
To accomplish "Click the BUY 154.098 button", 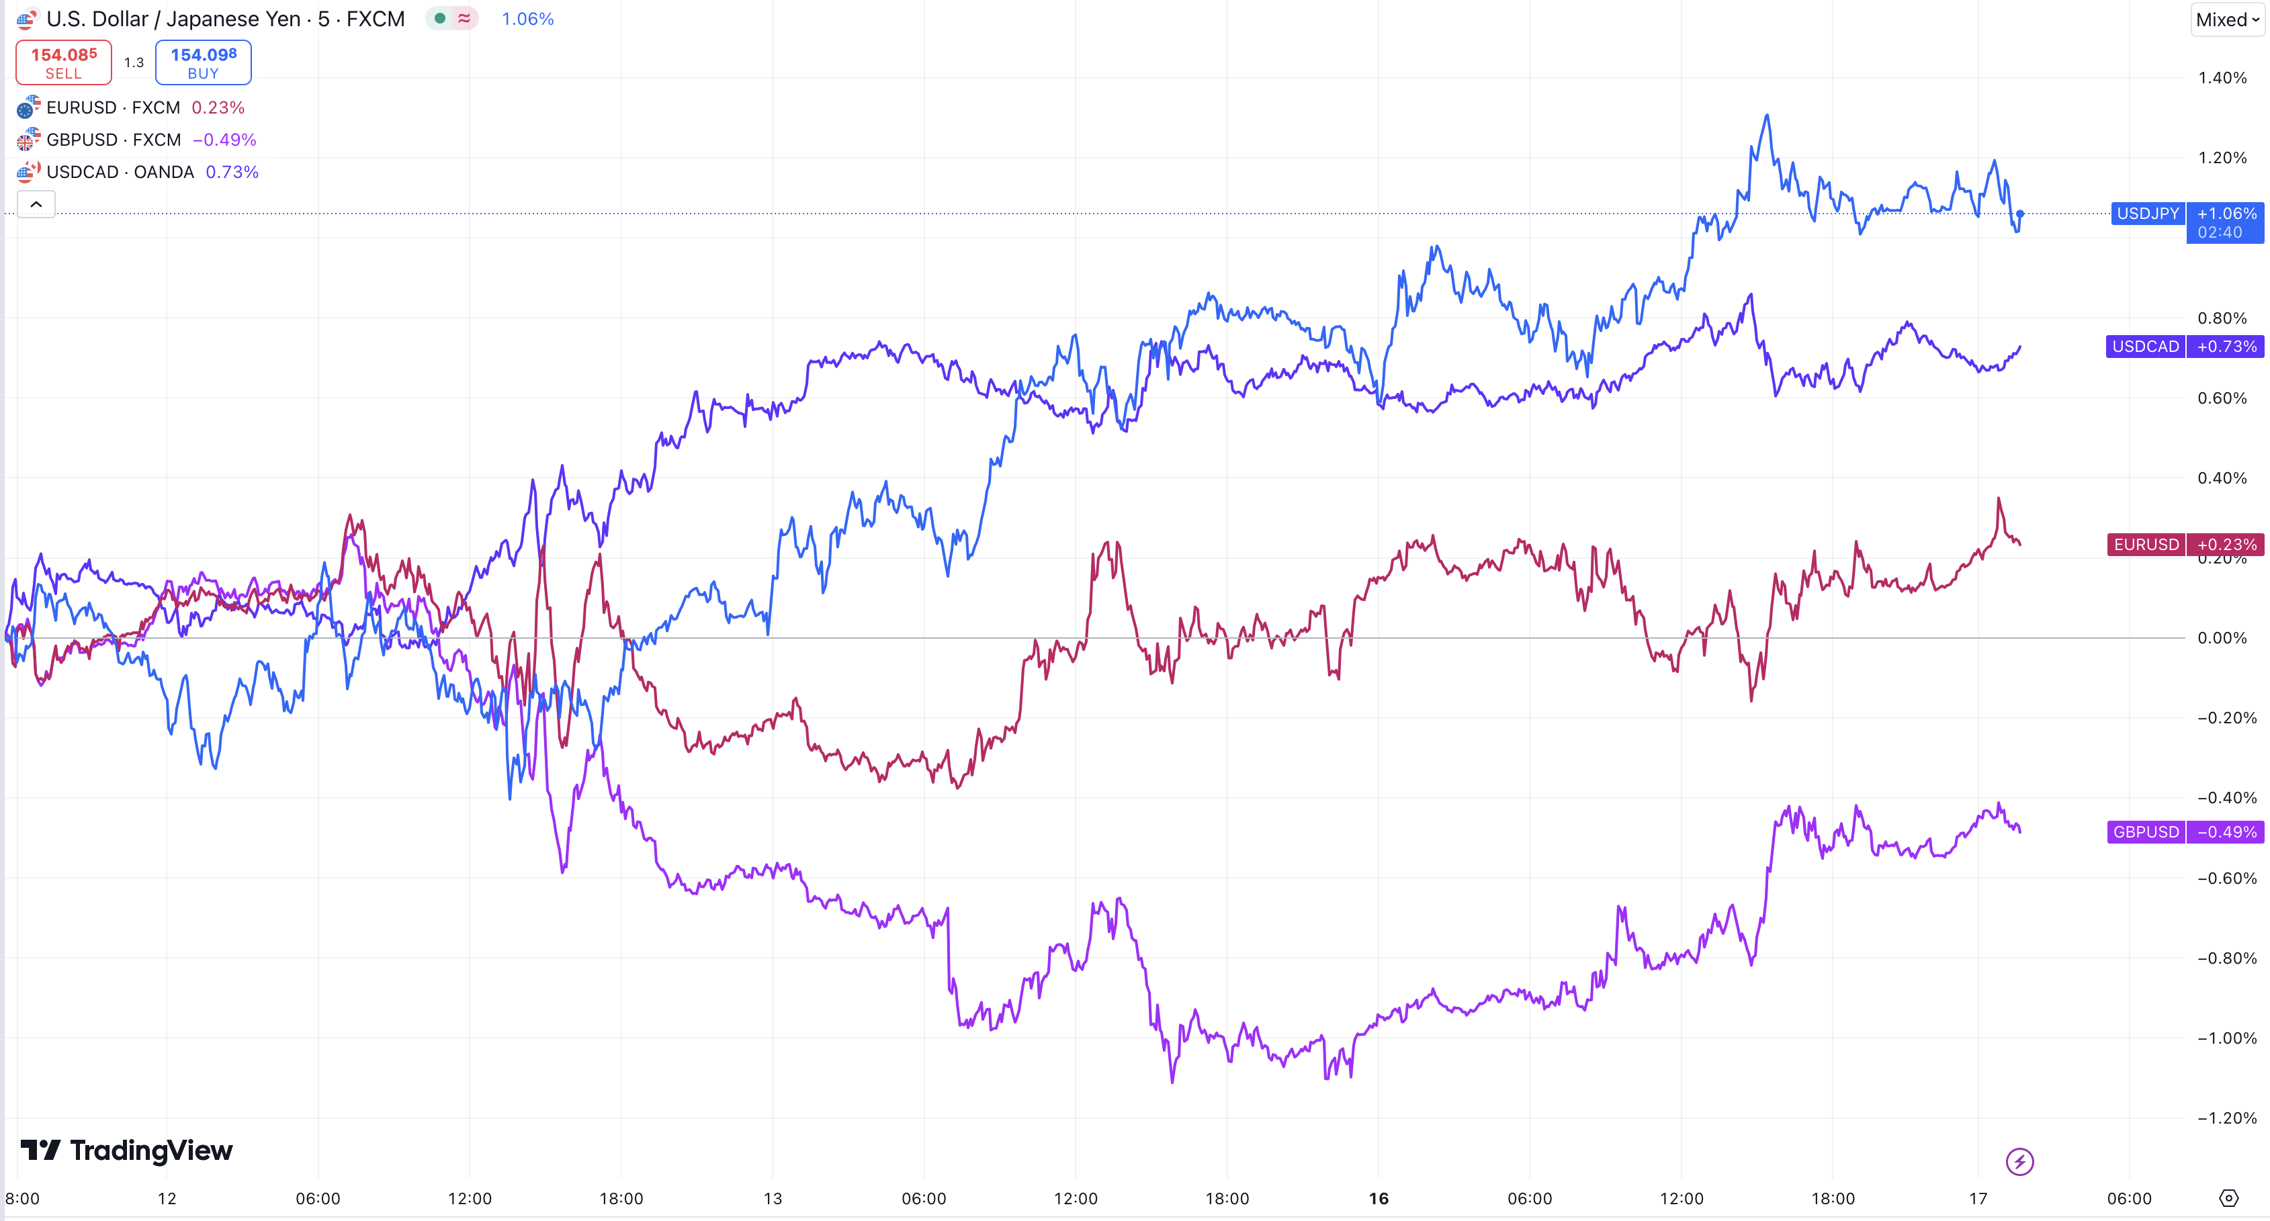I will [x=204, y=62].
